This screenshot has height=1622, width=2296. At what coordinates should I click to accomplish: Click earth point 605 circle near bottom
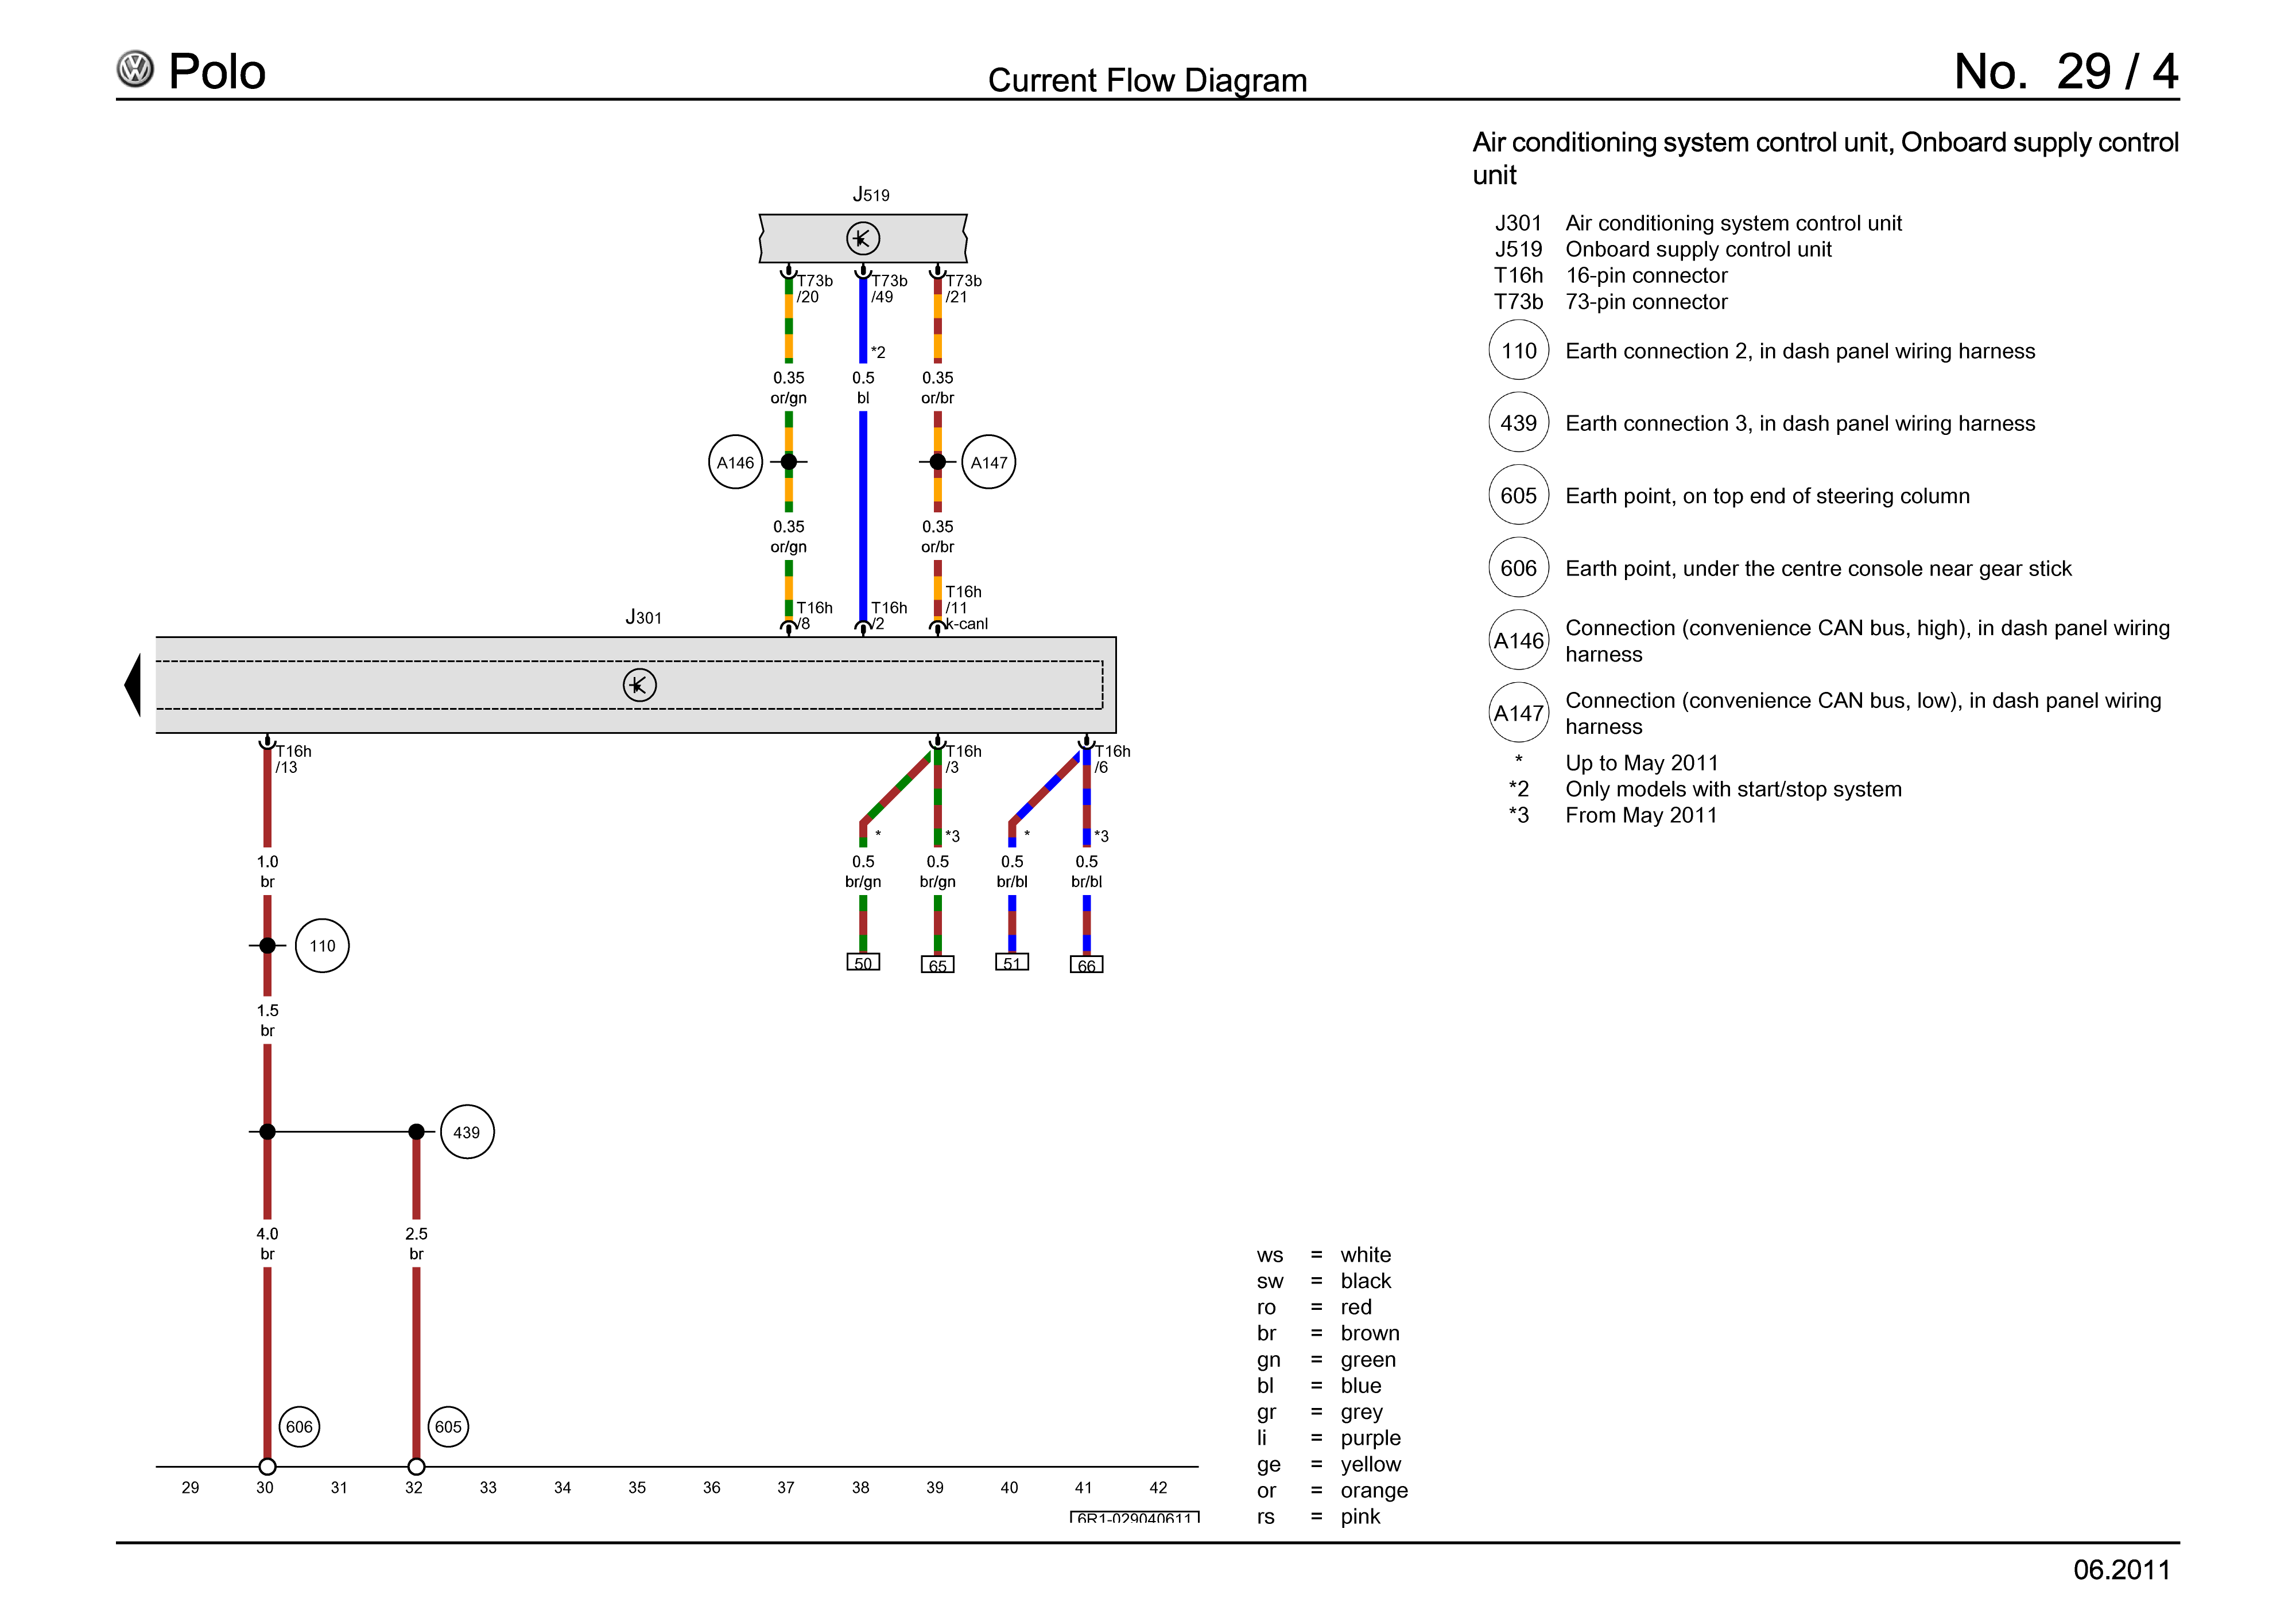[x=448, y=1426]
